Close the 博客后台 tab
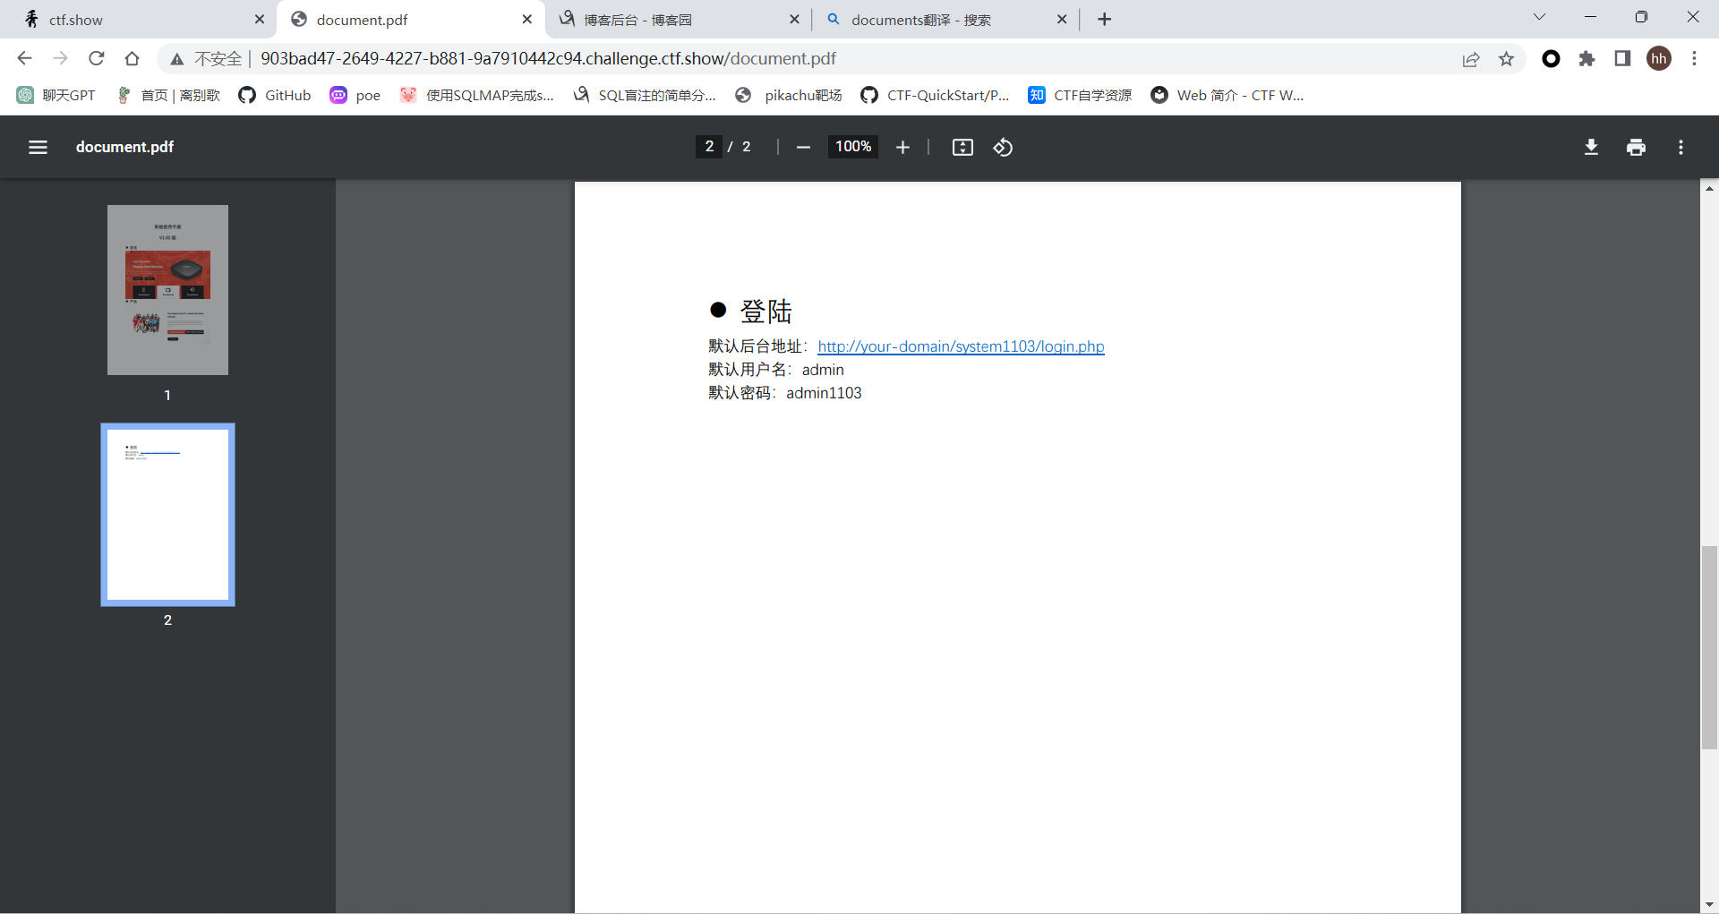Image resolution: width=1719 pixels, height=914 pixels. tap(794, 19)
